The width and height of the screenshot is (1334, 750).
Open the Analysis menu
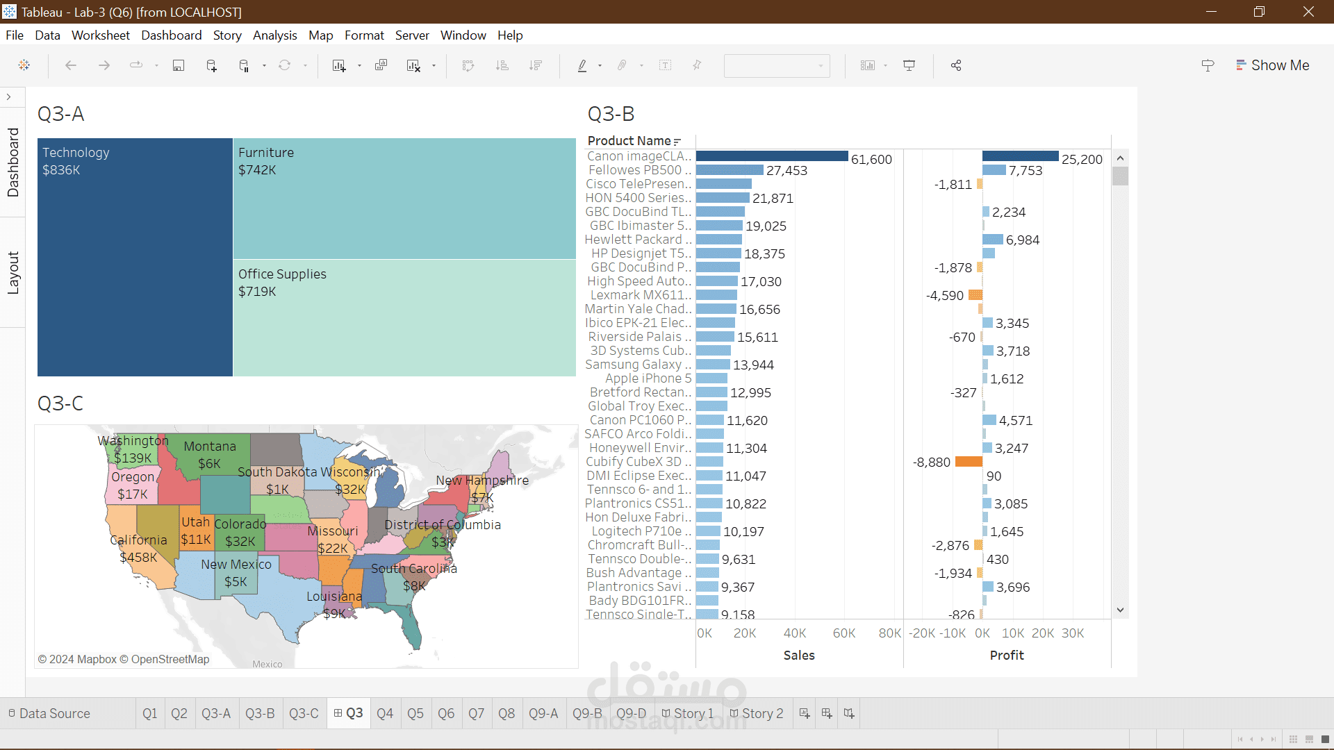click(274, 35)
